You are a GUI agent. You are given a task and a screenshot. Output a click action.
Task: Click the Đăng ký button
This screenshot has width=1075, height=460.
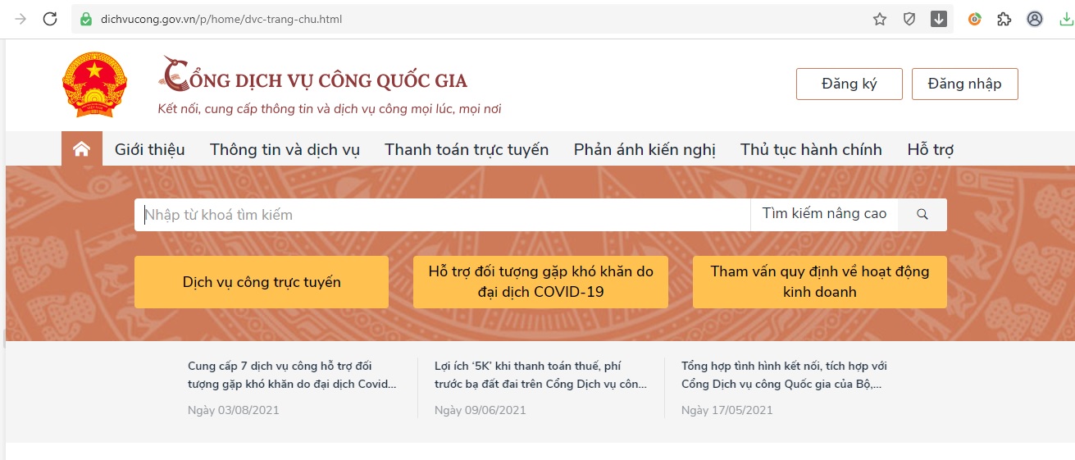[x=850, y=84]
